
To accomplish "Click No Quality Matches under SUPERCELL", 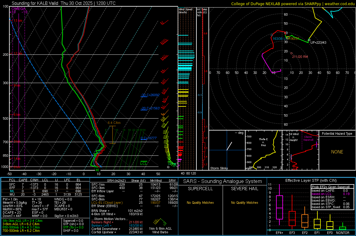I will point(200,203).
